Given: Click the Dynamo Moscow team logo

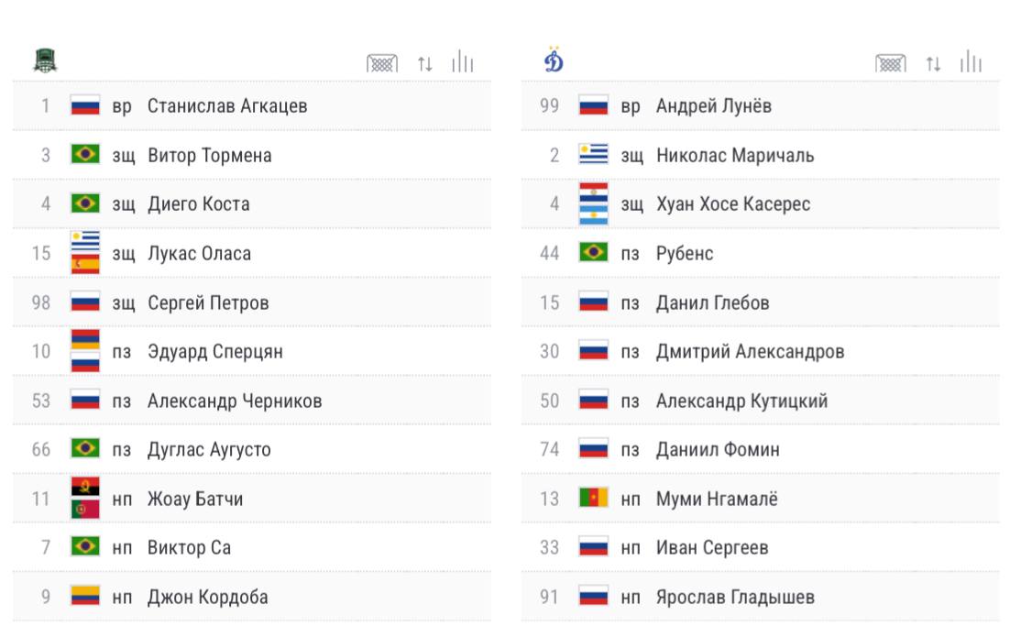Looking at the screenshot, I should (554, 60).
